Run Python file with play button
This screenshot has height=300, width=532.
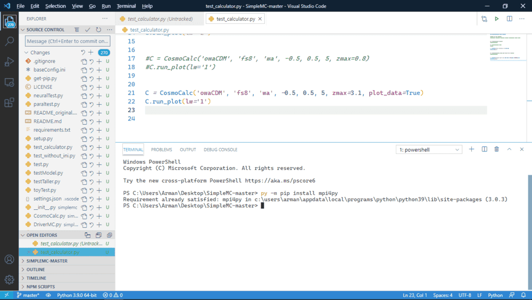(x=497, y=19)
